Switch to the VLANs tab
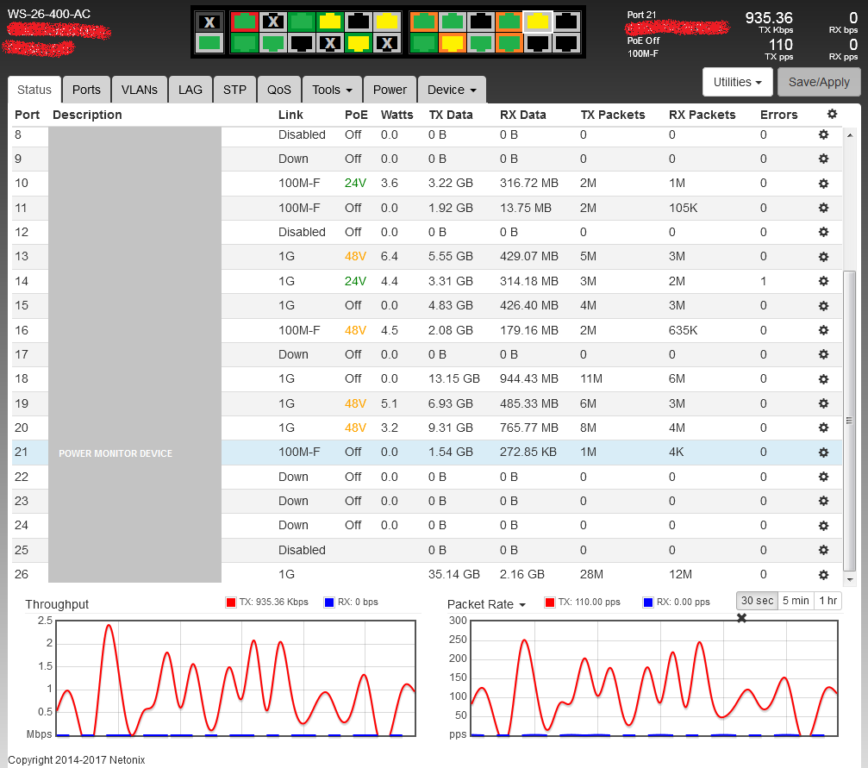Viewport: 868px width, 768px height. coord(140,90)
